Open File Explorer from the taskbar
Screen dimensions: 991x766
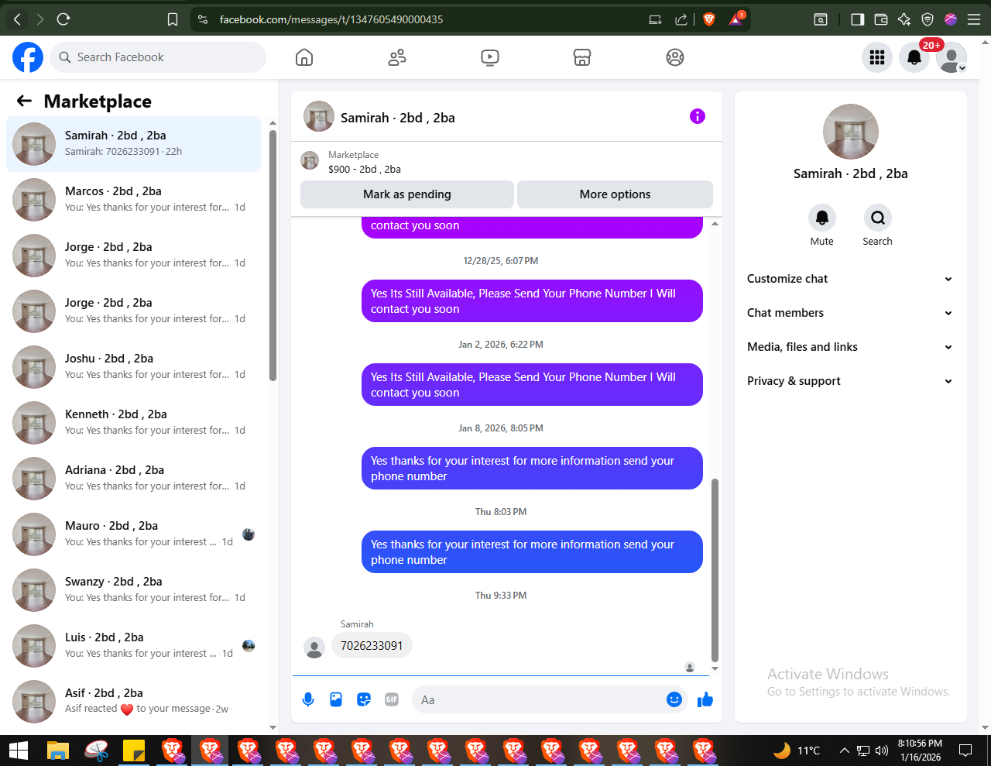58,751
